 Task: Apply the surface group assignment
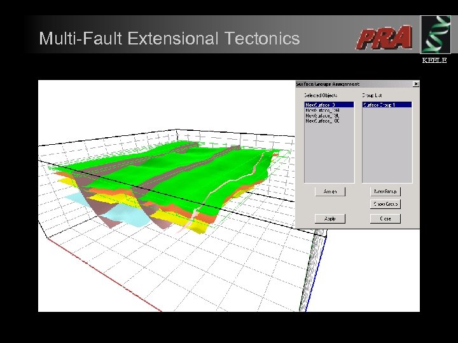tap(330, 219)
